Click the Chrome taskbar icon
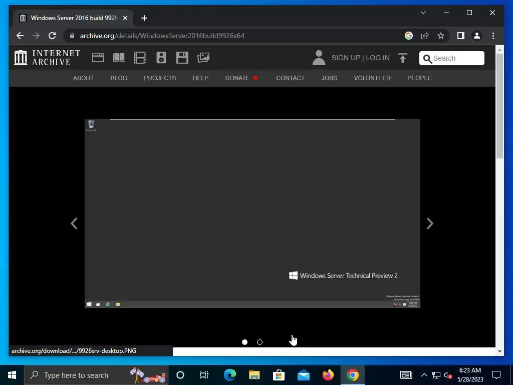 pyautogui.click(x=352, y=375)
